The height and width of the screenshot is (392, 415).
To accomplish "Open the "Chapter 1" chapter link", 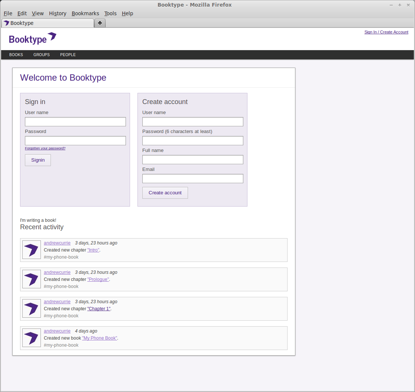I will click(99, 309).
